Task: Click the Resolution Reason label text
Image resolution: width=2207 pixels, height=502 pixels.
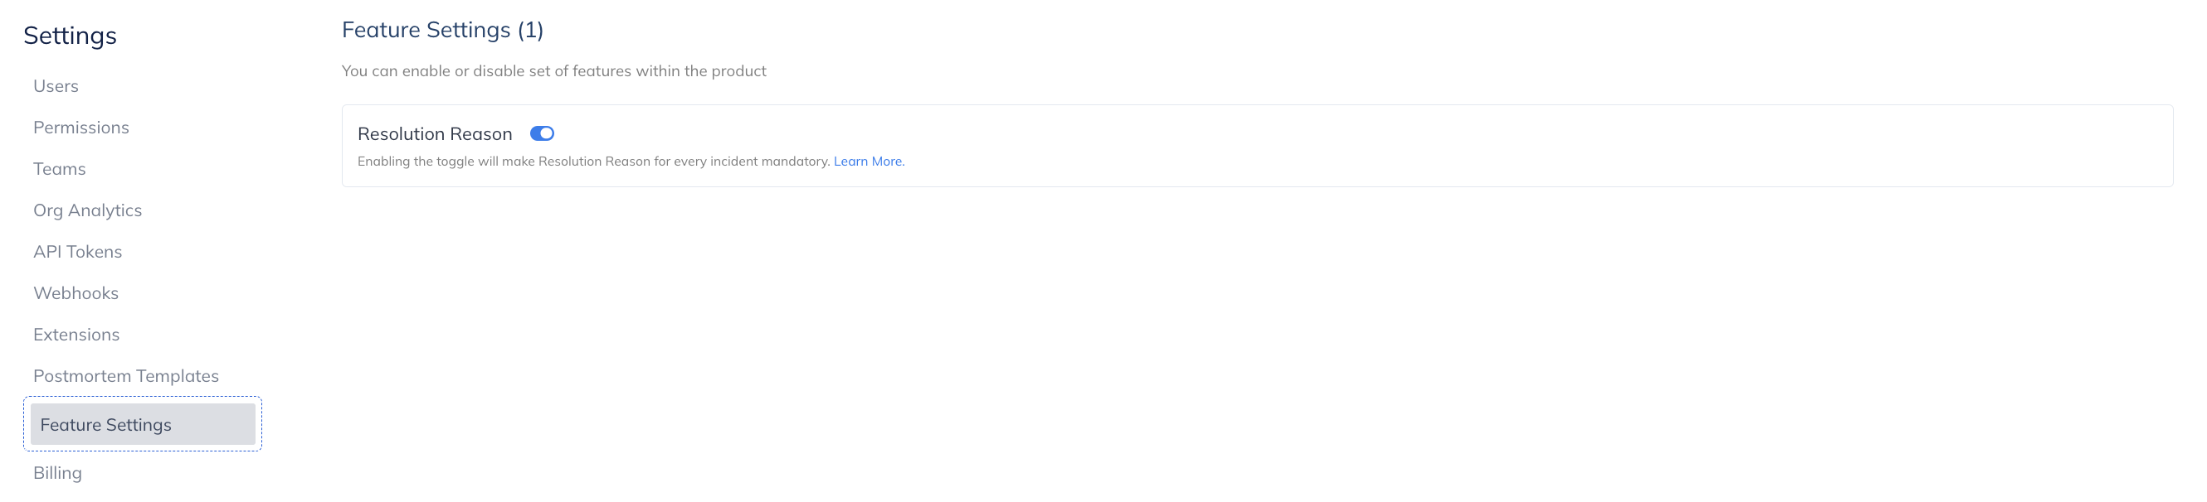Action: [x=435, y=134]
